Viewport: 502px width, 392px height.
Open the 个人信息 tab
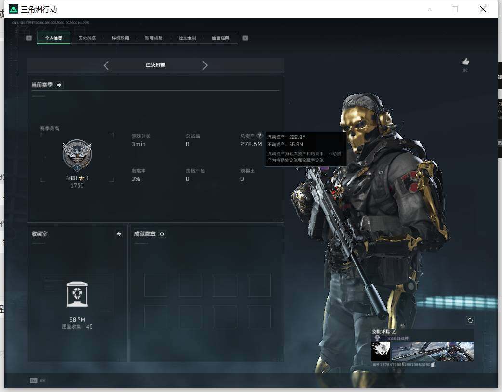click(53, 38)
